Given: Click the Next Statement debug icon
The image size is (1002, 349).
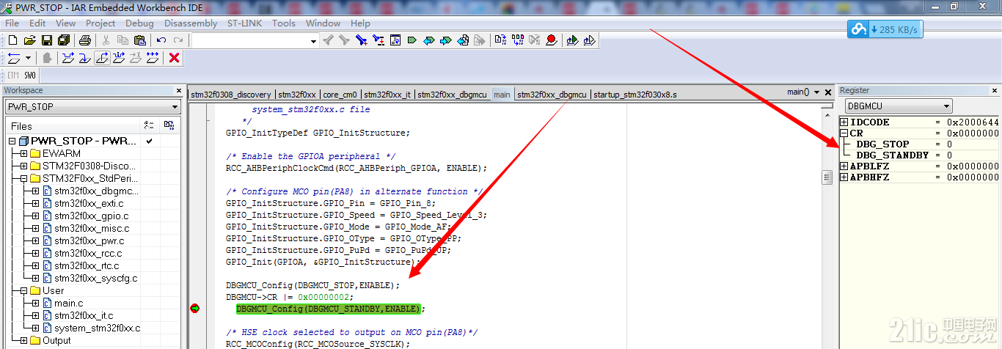Looking at the screenshot, I should [119, 58].
